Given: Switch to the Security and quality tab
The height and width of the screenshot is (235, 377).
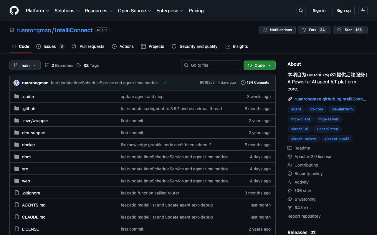Looking at the screenshot, I should 194,46.
